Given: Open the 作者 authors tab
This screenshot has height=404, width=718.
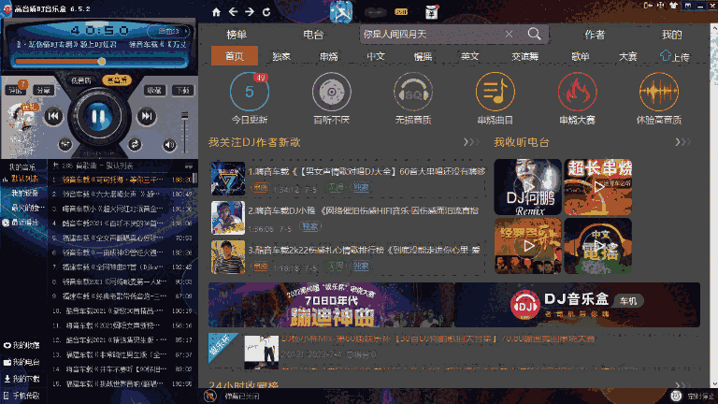Looking at the screenshot, I should (595, 35).
